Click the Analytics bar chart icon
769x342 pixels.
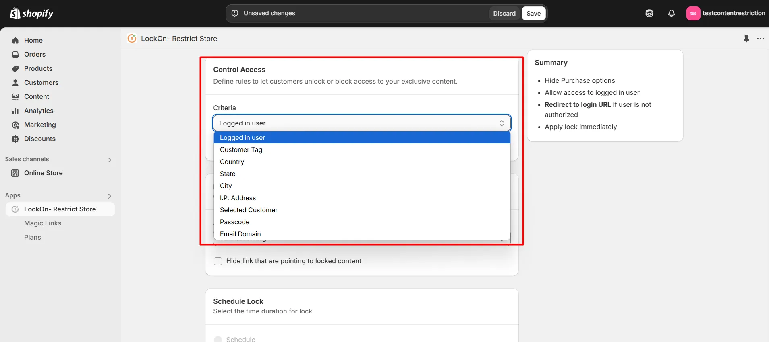pos(15,111)
